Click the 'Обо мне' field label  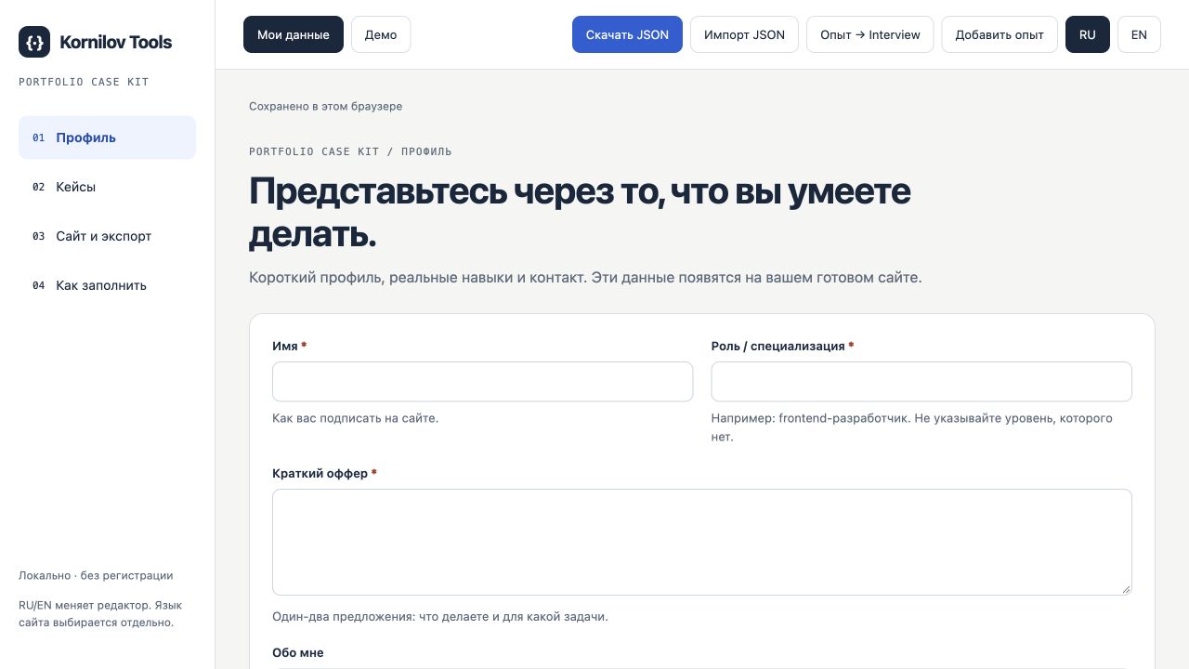[298, 653]
